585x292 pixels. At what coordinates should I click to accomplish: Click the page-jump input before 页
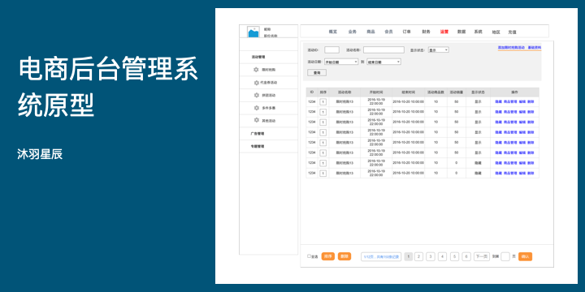(x=505, y=256)
